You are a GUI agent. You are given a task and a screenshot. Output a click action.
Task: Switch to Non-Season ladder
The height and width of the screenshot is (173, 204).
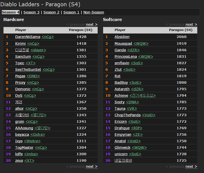pyautogui.click(x=94, y=12)
